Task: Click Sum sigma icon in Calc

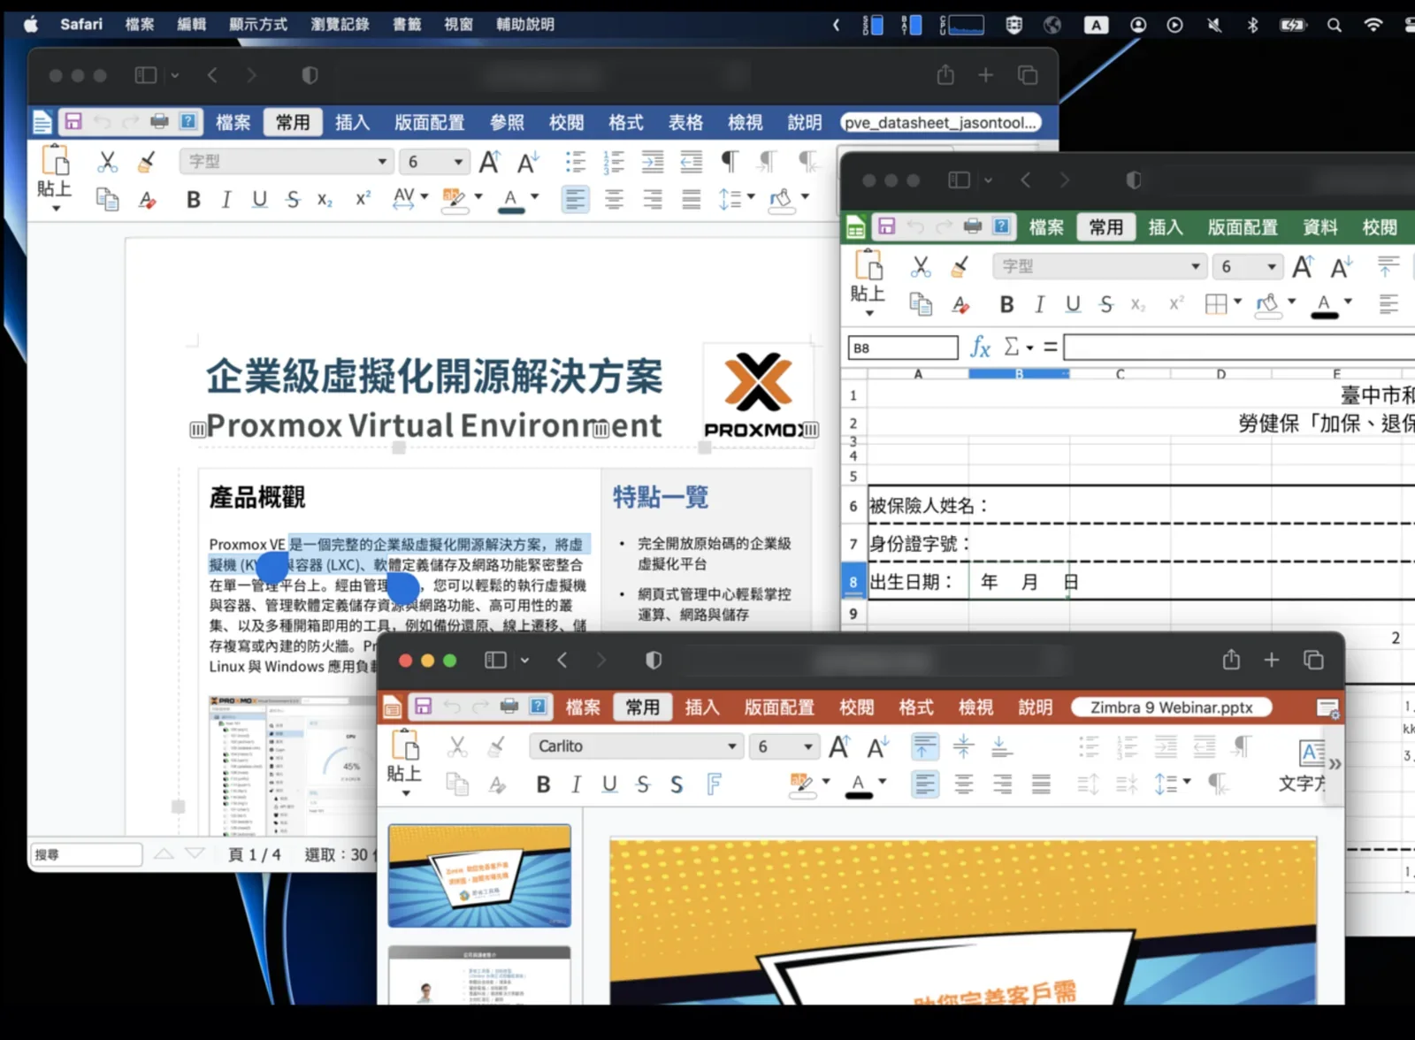Action: point(1012,347)
